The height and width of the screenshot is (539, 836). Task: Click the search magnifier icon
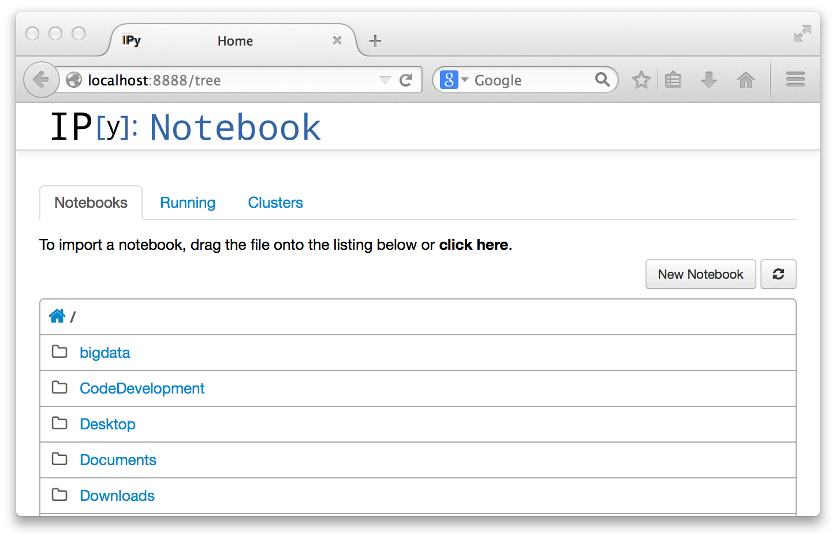pyautogui.click(x=602, y=80)
